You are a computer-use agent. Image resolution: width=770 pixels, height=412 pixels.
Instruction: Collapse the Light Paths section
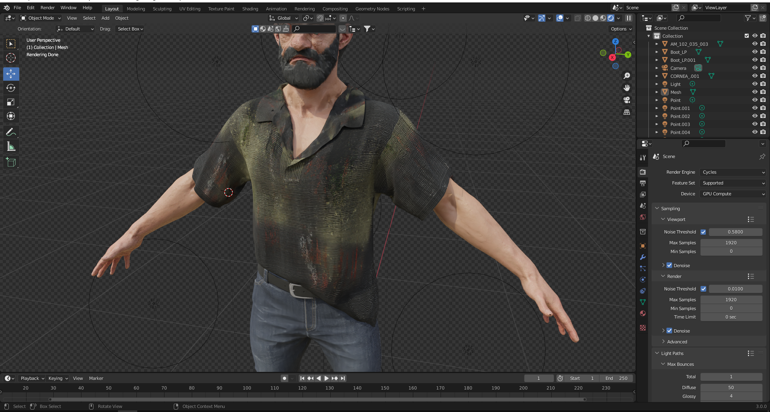(672, 353)
